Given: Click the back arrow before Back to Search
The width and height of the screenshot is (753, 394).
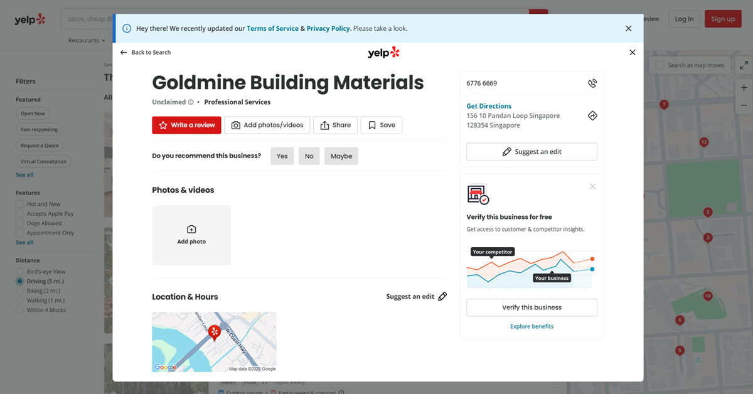Looking at the screenshot, I should pos(124,53).
